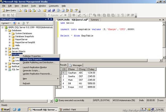Screen dimensions: 166x112
Task: Click the Cancel Executing Query stop icon
Action: point(65,15)
